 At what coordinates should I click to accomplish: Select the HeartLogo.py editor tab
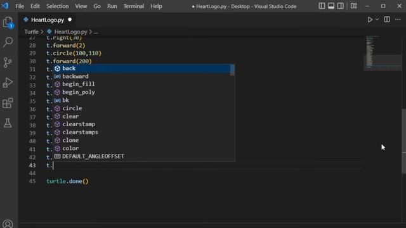(48, 20)
